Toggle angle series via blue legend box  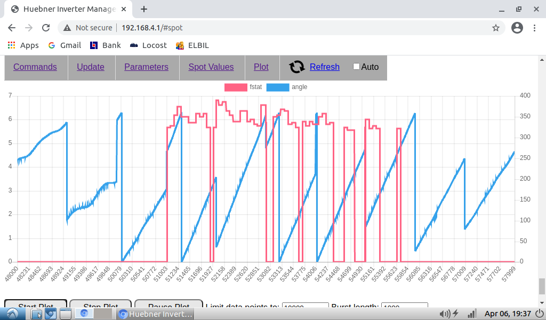(x=277, y=87)
